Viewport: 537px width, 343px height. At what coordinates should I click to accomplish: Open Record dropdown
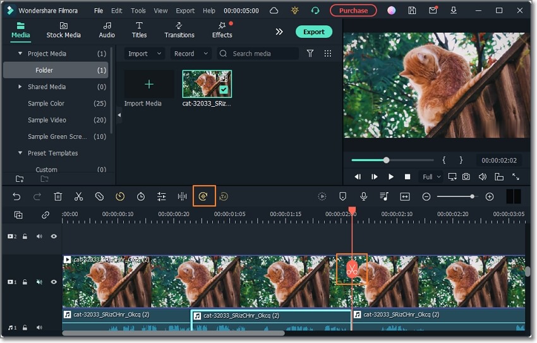(191, 54)
